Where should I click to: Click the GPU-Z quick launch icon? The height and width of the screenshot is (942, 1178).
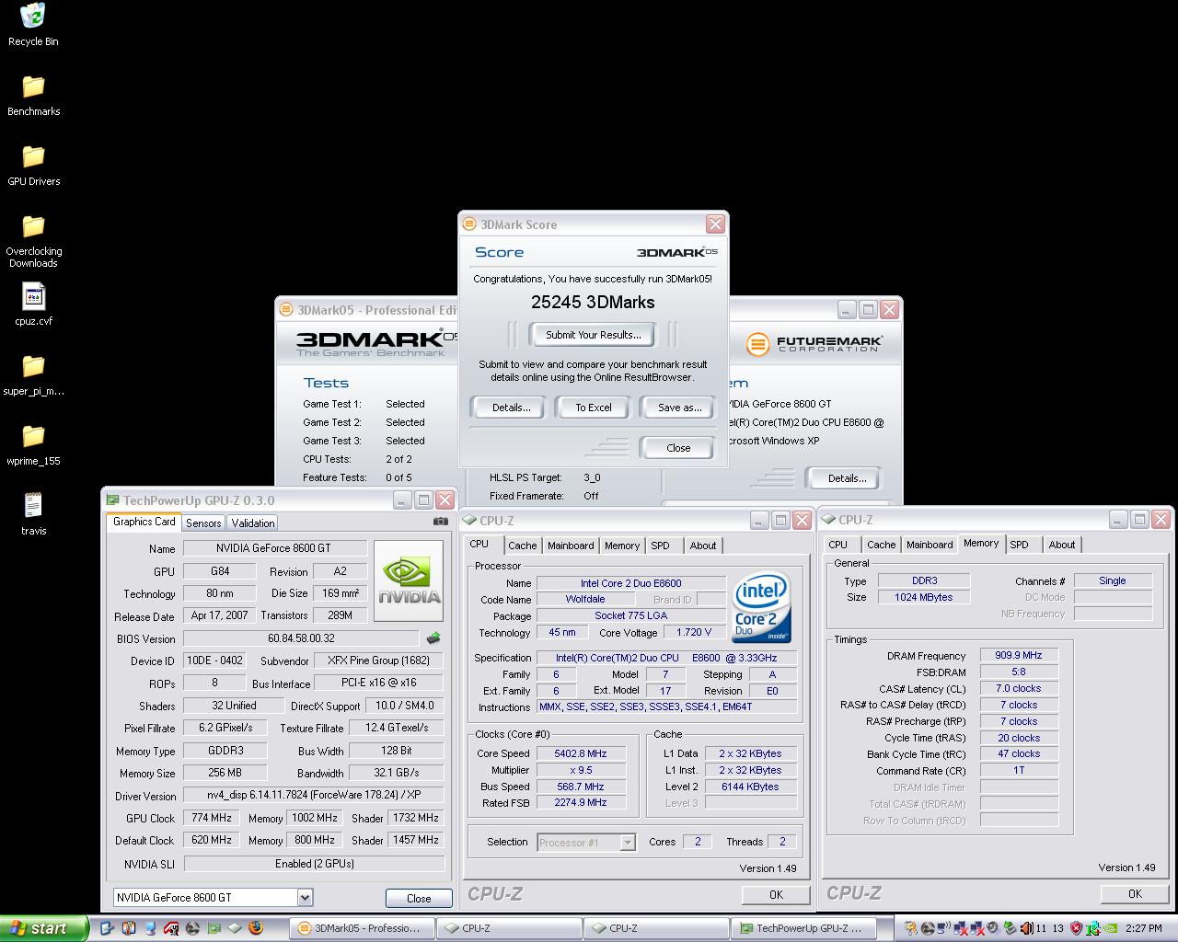click(214, 928)
